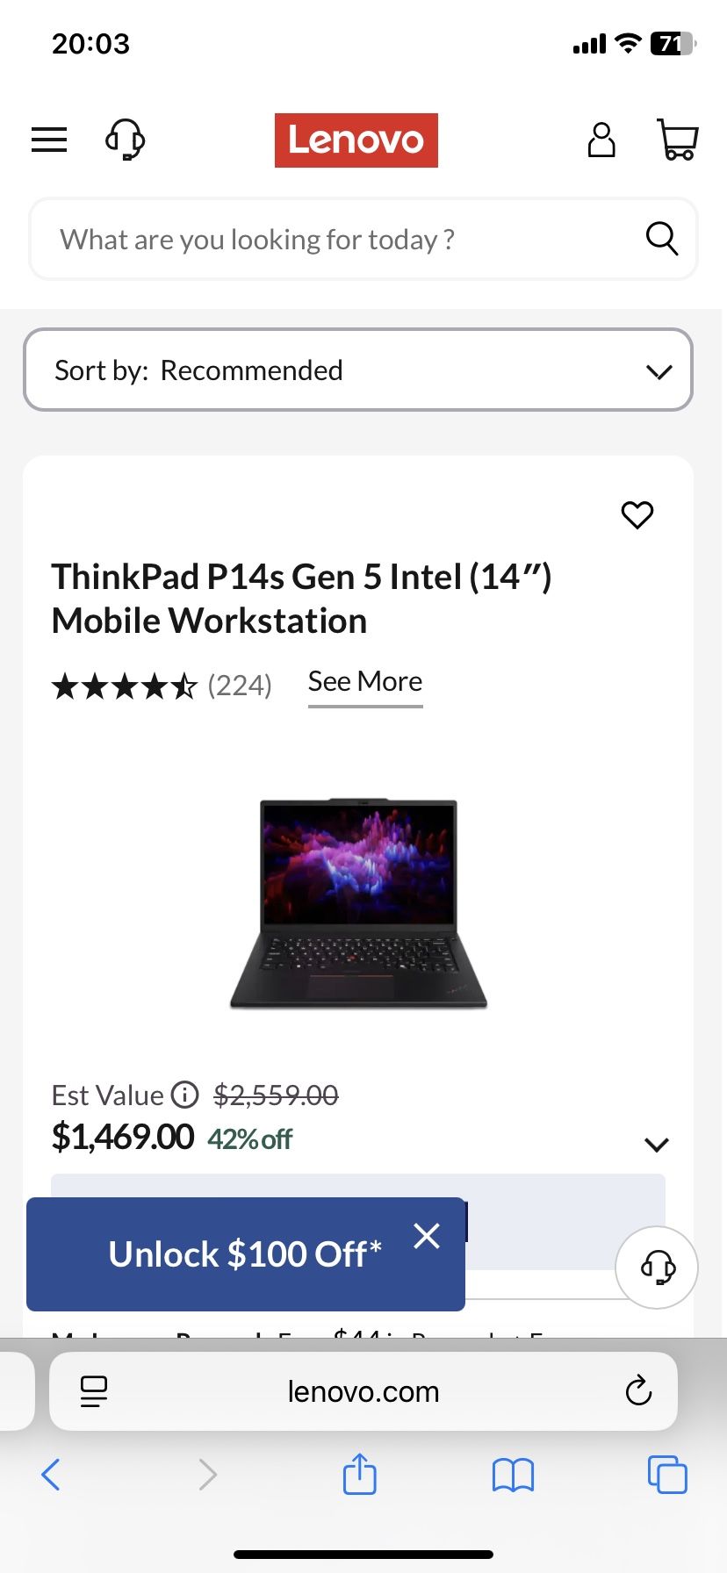Expand the price details chevron
Viewport: 727px width, 1573px height.
[x=656, y=1145]
